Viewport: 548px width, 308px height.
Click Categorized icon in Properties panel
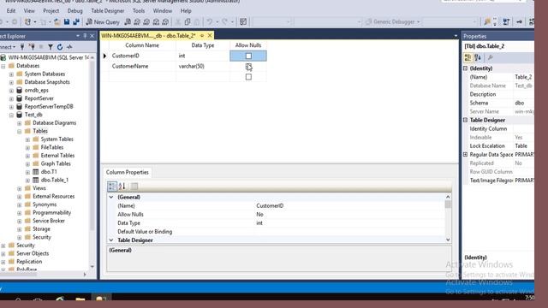pos(468,57)
